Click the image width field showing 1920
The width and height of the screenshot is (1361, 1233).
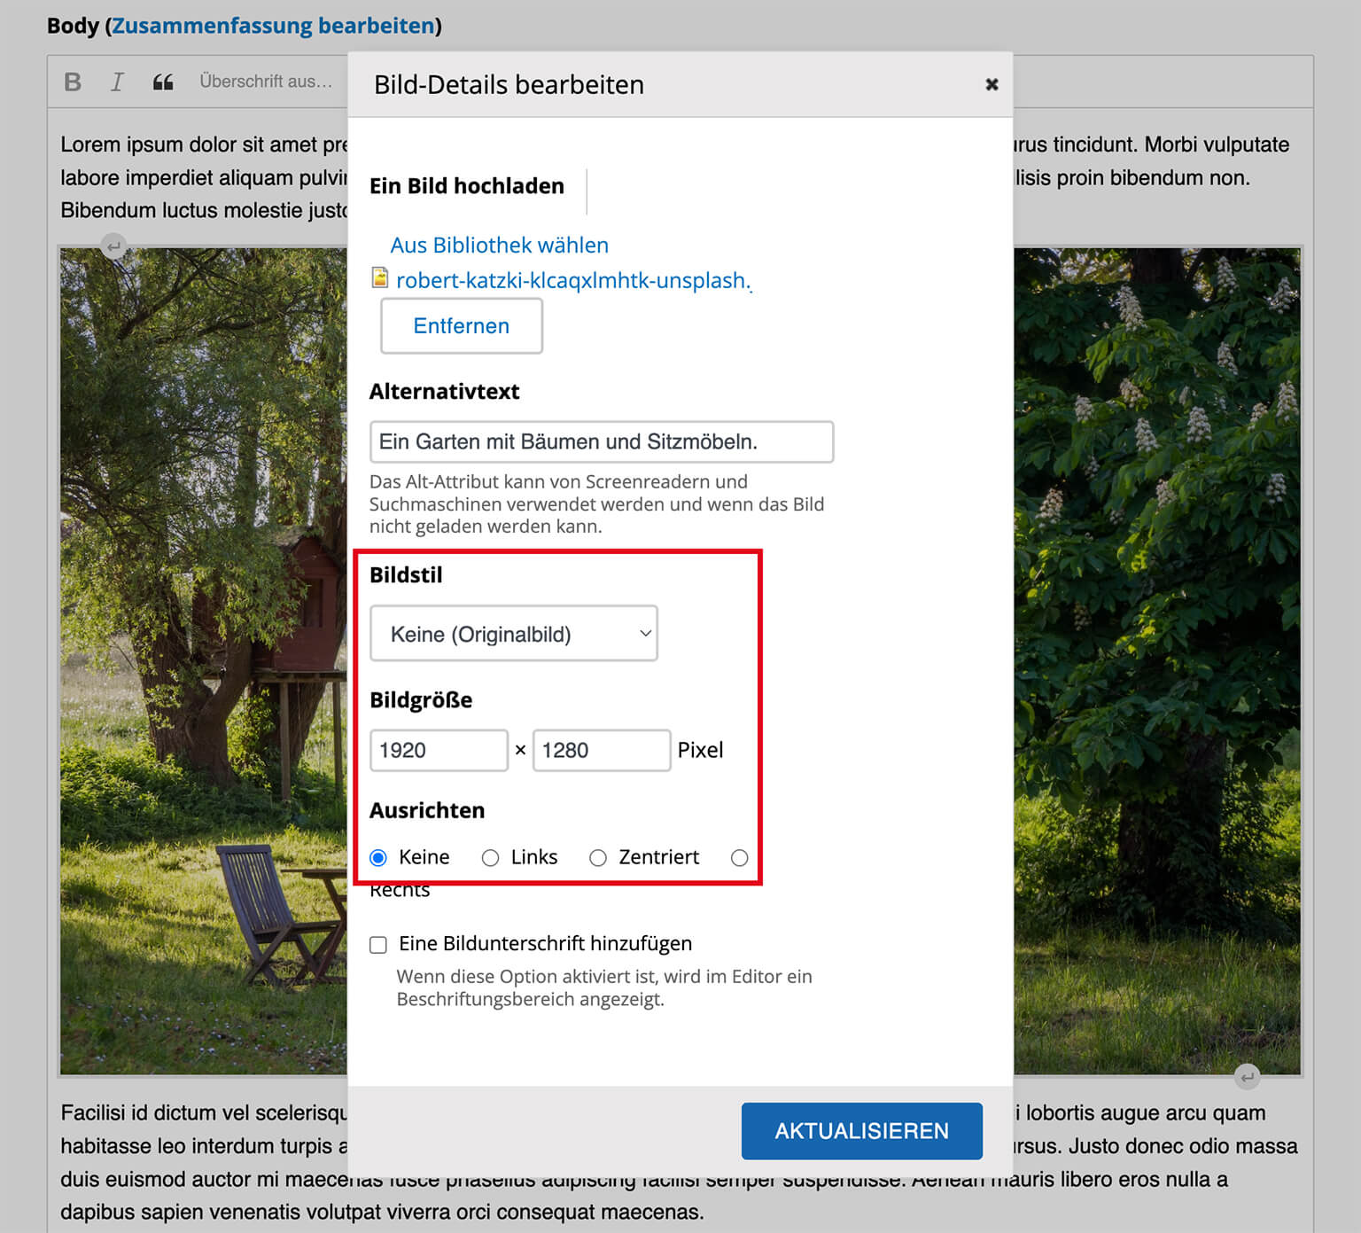coord(439,750)
